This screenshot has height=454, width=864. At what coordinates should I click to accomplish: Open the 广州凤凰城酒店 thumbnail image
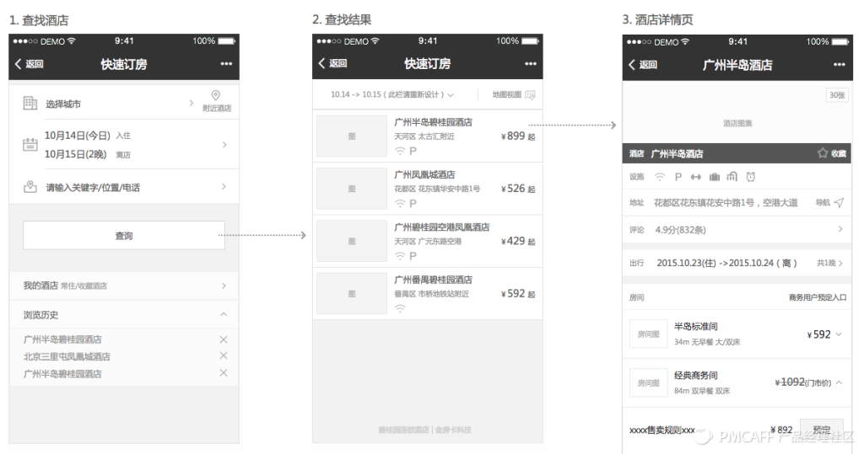pyautogui.click(x=352, y=189)
